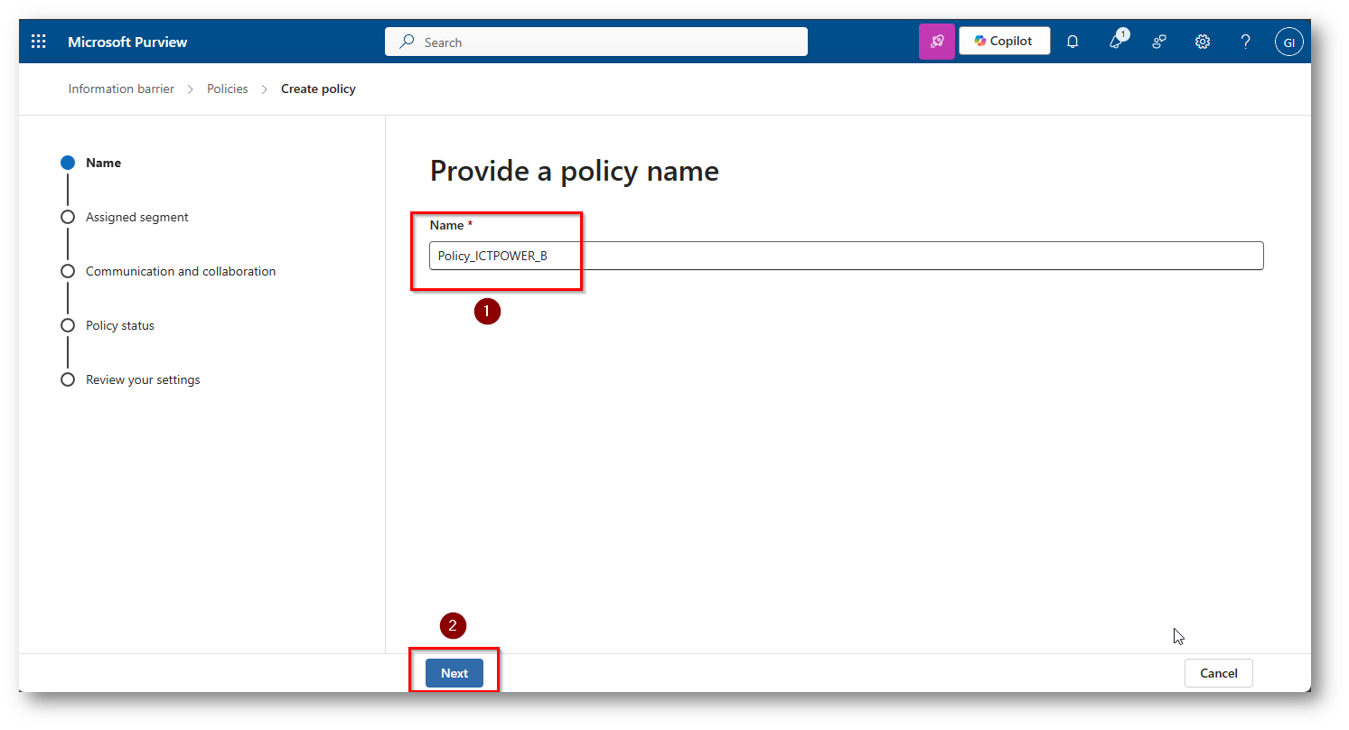Viewport: 1349px width, 730px height.
Task: Click the Provide a policy name heading
Action: (x=575, y=171)
